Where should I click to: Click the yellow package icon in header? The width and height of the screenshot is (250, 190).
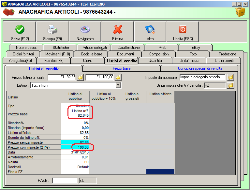(x=240, y=12)
